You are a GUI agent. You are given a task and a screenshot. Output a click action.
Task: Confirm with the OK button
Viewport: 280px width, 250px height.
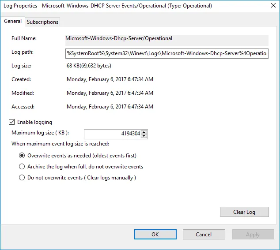point(155,234)
